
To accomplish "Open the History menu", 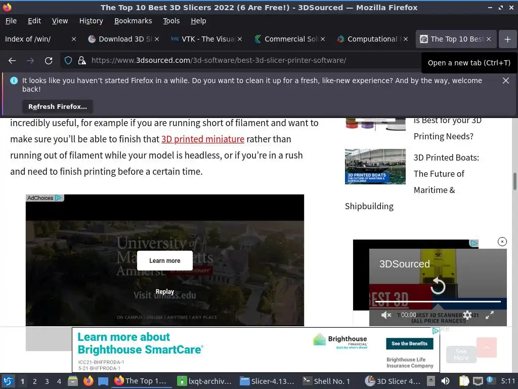I will tap(91, 21).
